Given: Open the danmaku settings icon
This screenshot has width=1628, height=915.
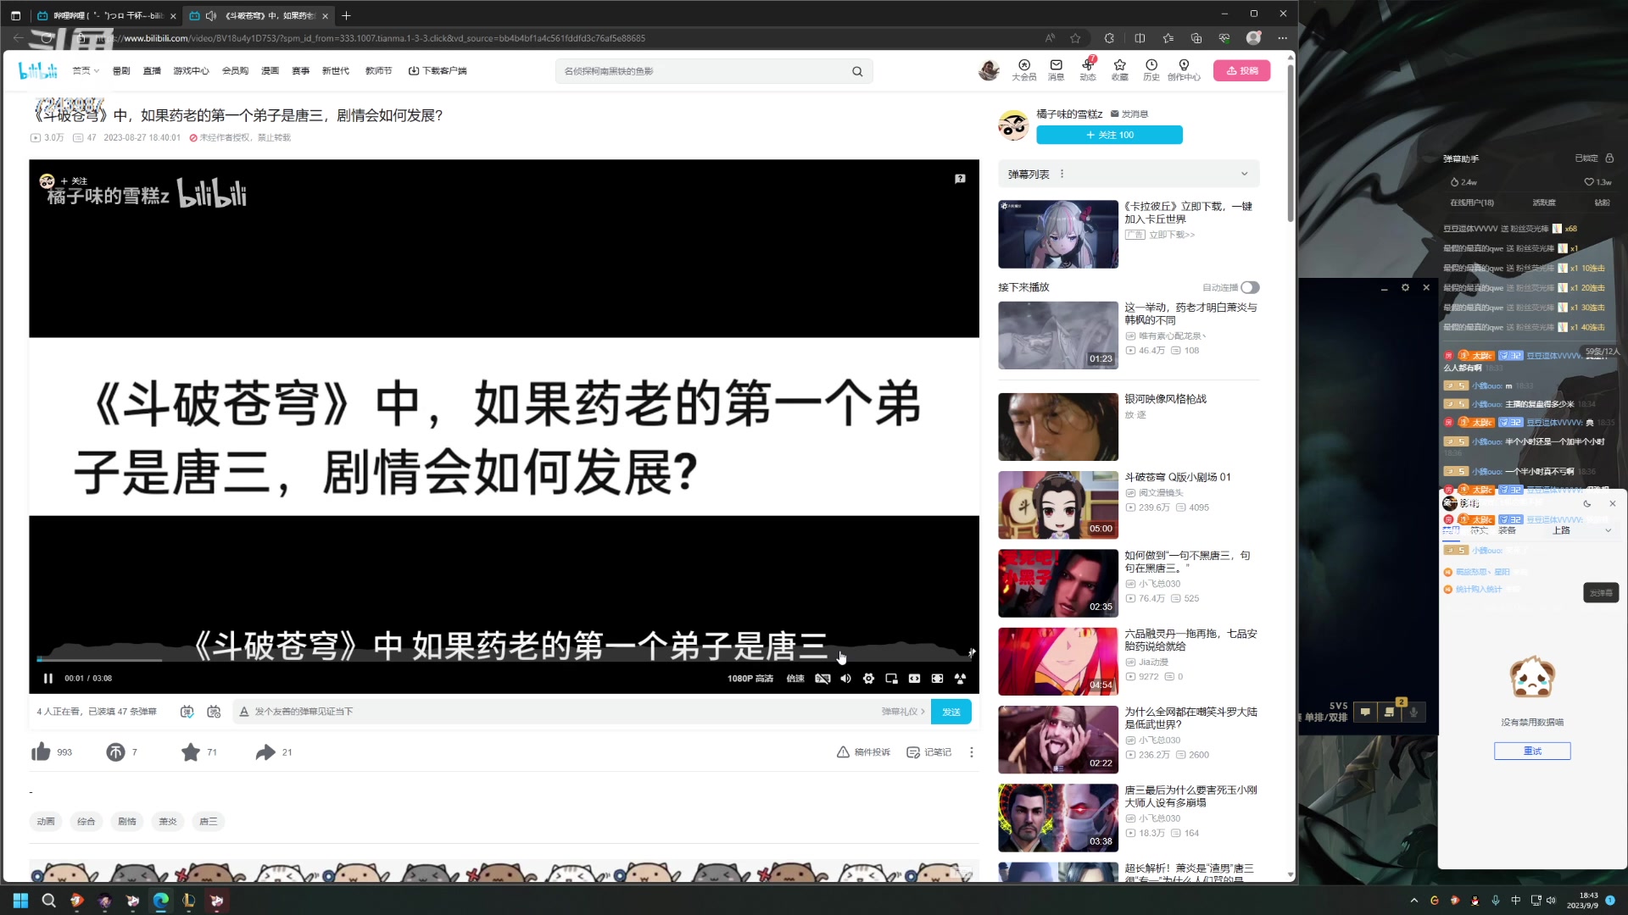Looking at the screenshot, I should [214, 712].
